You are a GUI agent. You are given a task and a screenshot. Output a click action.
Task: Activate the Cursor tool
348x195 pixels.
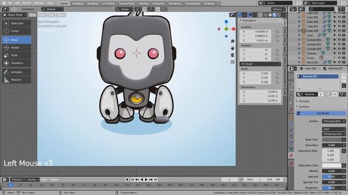(x=17, y=31)
